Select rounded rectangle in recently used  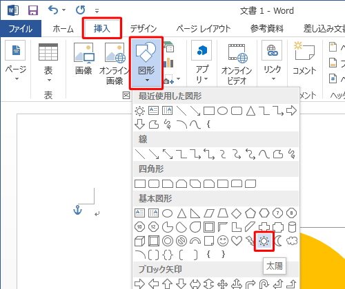tap(237, 111)
